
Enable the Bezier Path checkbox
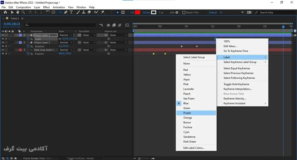point(184,12)
